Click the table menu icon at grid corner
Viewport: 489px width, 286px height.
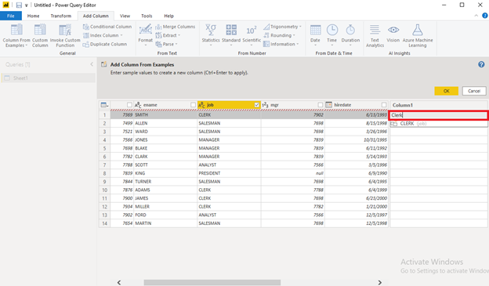pyautogui.click(x=104, y=105)
